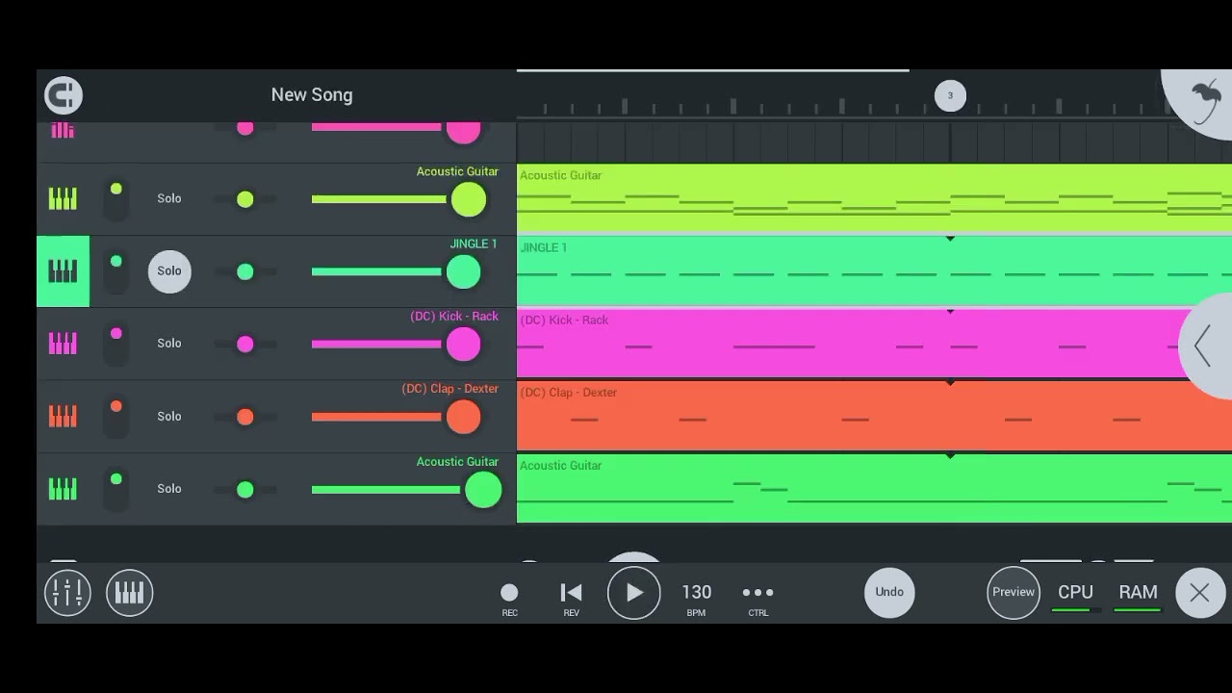
Task: Change the 130 BPM tempo
Action: point(696,599)
